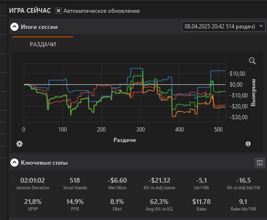Switch to the РАЗДАЧИ tab
Viewport: 267px width, 220px height.
43,44
